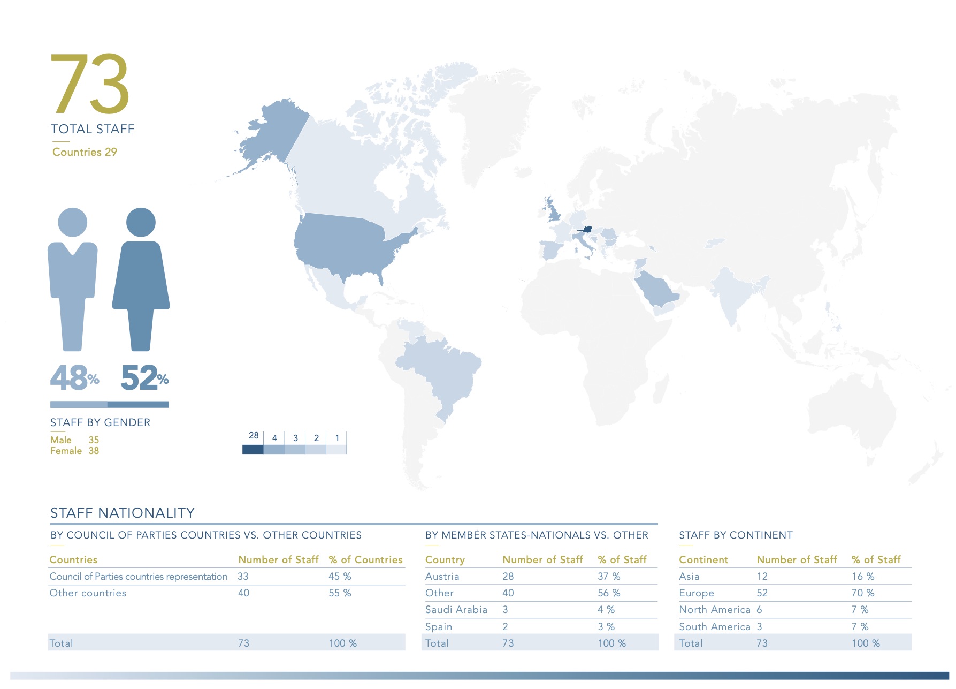Click '100 %' in the Council of Parties table
The height and width of the screenshot is (689, 956).
[342, 643]
